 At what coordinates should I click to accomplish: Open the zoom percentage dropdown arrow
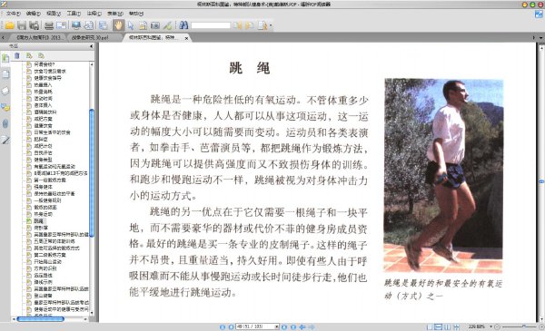tap(491, 326)
